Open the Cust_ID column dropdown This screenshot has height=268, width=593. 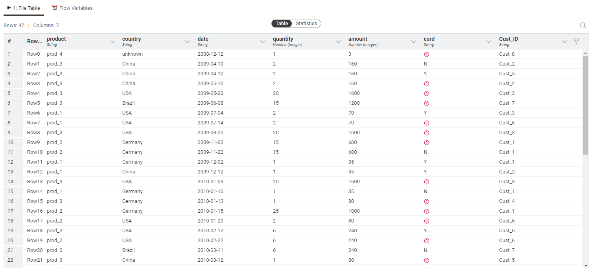564,42
